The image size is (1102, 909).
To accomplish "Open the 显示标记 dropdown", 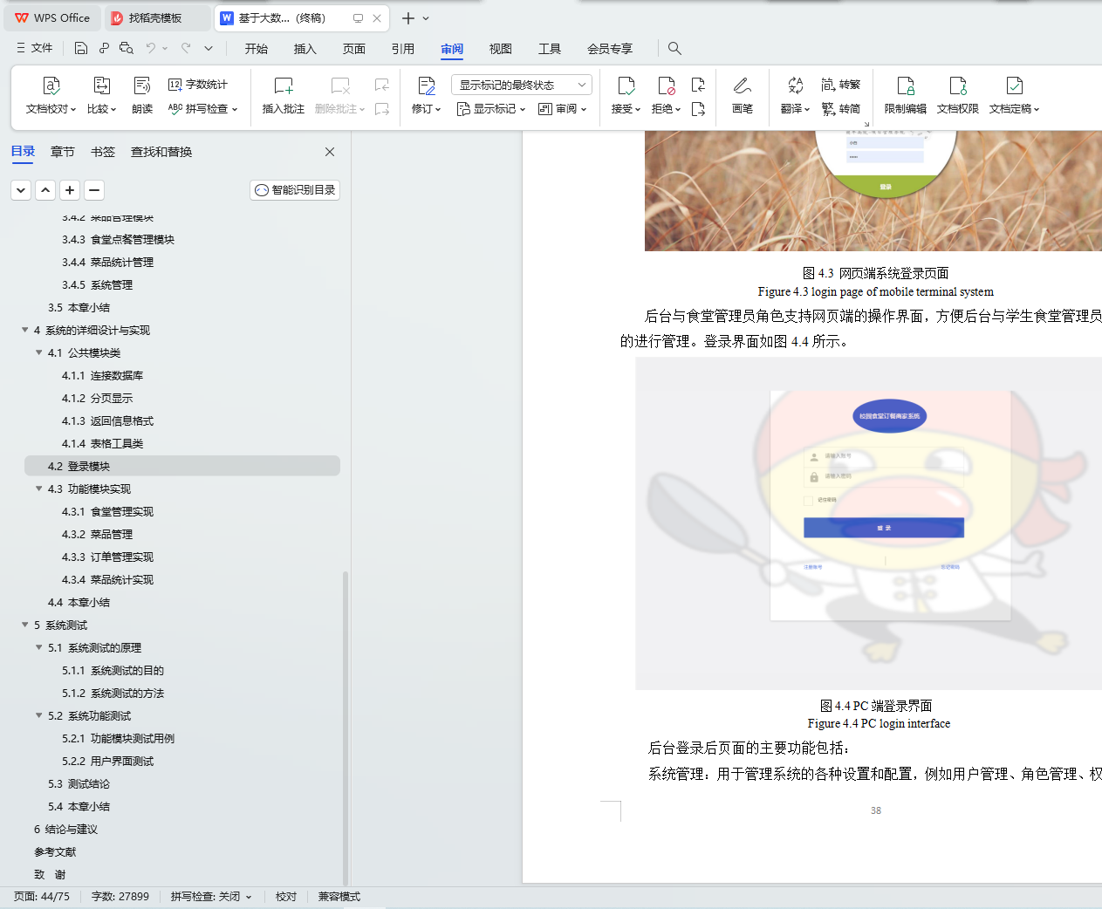I will [x=490, y=109].
